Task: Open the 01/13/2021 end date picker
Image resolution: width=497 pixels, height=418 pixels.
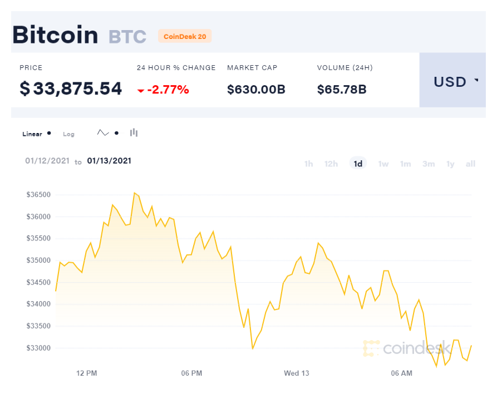Action: click(x=109, y=161)
